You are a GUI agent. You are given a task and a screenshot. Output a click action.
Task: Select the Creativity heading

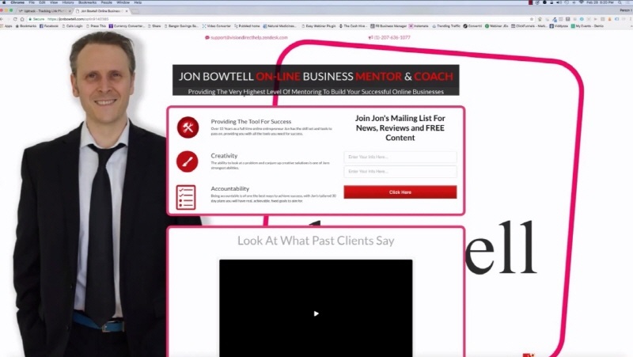(x=224, y=155)
